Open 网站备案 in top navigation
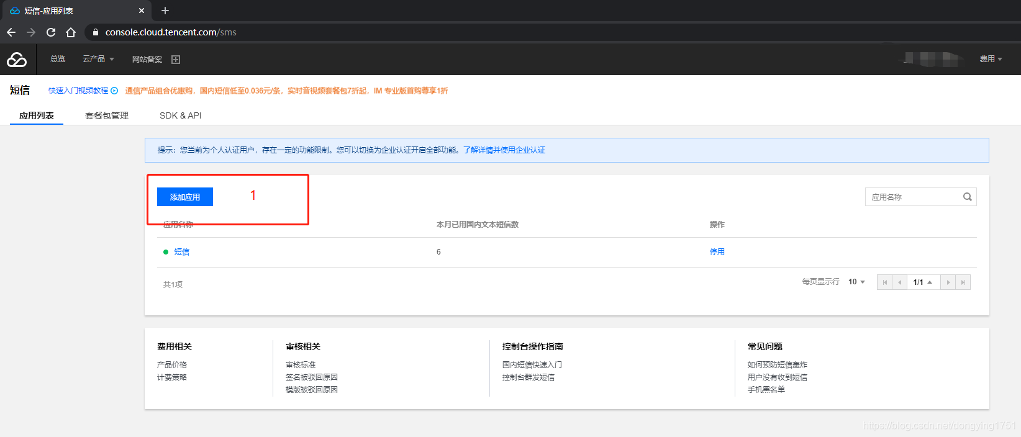This screenshot has height=437, width=1021. point(147,60)
